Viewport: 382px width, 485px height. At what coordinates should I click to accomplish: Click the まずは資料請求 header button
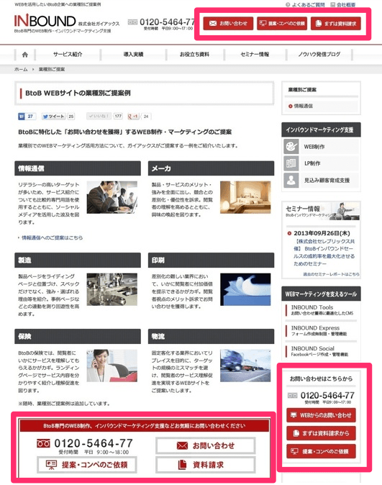tap(336, 24)
